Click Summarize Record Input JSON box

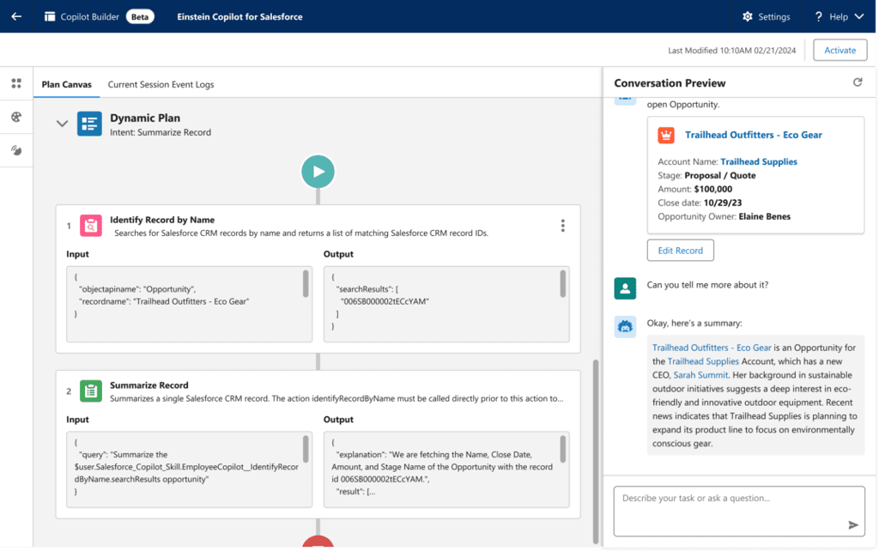point(189,469)
